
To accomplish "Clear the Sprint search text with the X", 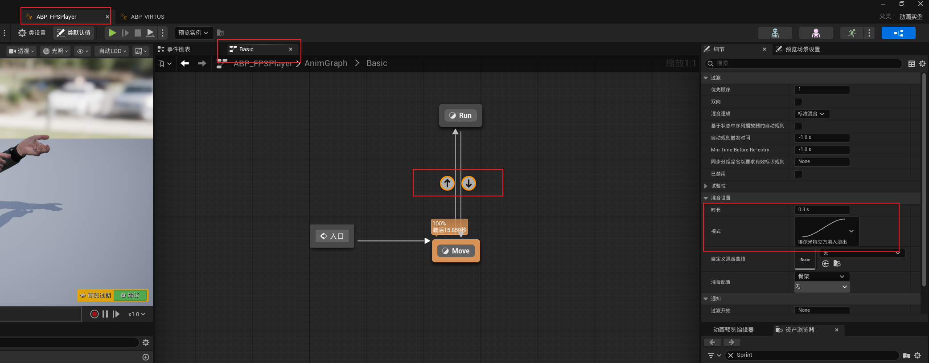I will pos(731,355).
